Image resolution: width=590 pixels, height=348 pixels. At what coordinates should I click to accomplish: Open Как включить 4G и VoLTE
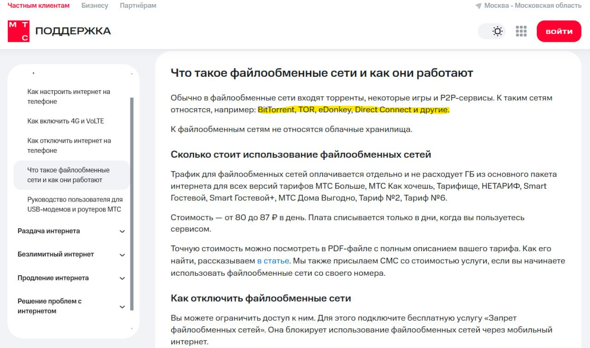point(65,121)
